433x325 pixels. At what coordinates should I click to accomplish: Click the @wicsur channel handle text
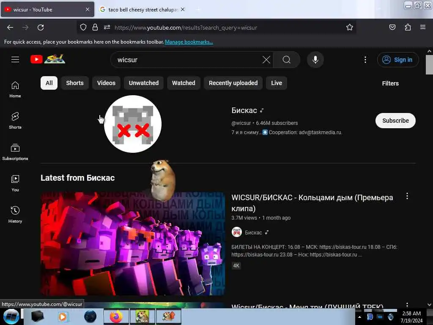(241, 123)
